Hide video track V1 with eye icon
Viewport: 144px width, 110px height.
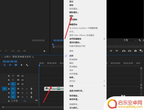coord(22,84)
